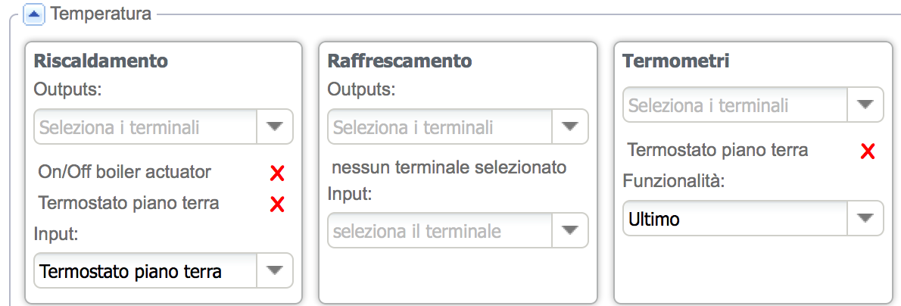
Task: Select 'Termostato piano terra' in Termometri list
Action: click(717, 150)
